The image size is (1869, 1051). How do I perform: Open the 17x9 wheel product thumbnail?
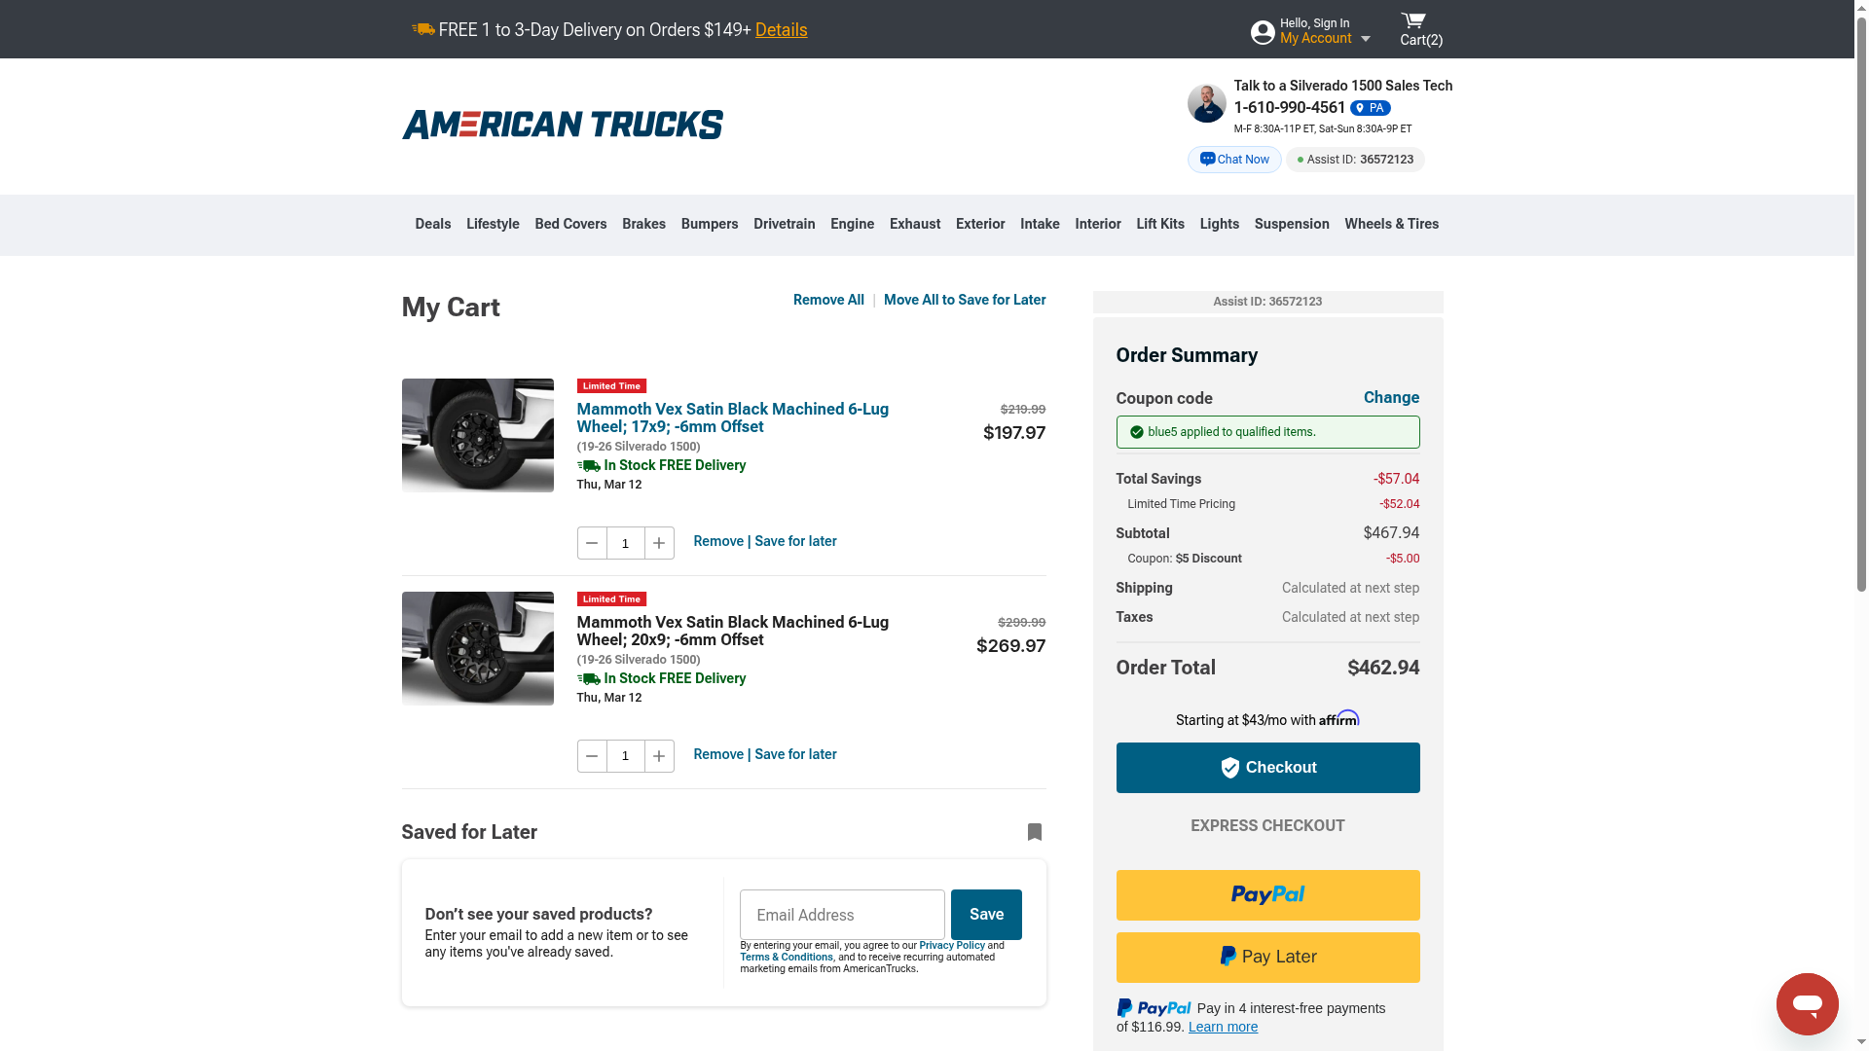[477, 435]
